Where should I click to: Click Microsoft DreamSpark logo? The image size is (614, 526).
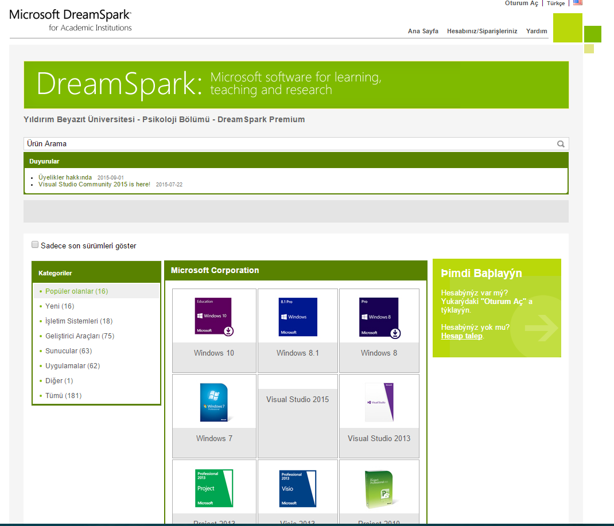71,20
